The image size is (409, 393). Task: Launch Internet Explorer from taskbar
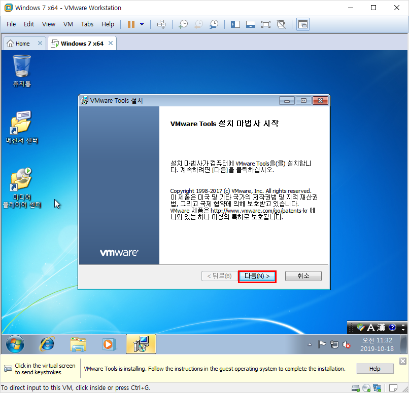(x=47, y=344)
